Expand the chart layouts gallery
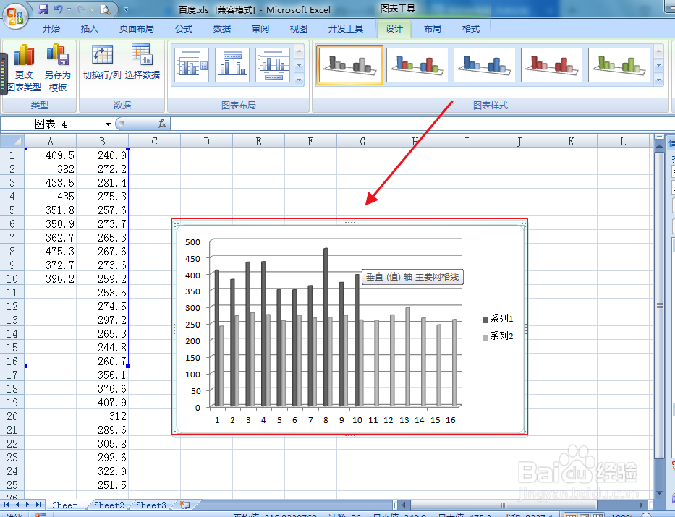 tap(300, 79)
